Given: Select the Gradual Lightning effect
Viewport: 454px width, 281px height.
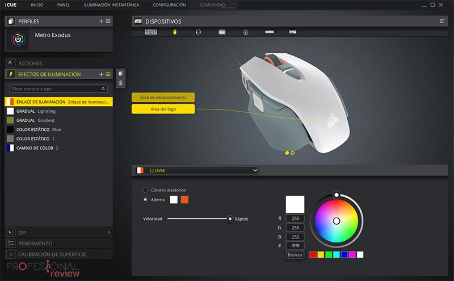Looking at the screenshot, I should click(x=59, y=111).
